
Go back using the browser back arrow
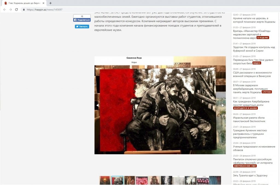point(5,10)
